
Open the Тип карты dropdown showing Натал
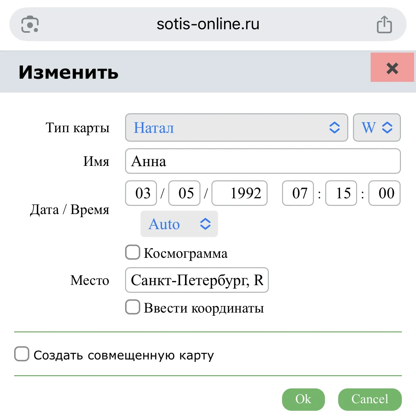(x=236, y=127)
